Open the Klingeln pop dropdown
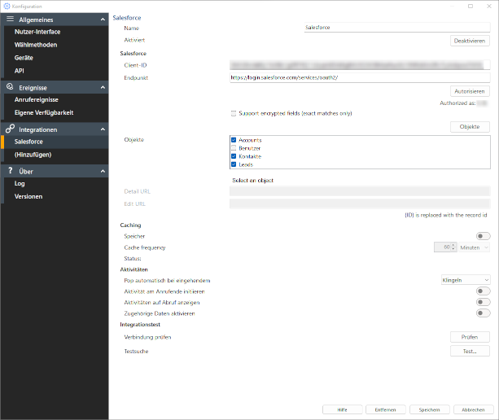Screen dimensions: 499x420 [x=466, y=280]
